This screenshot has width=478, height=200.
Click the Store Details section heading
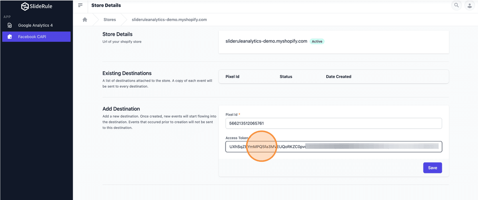click(x=118, y=34)
